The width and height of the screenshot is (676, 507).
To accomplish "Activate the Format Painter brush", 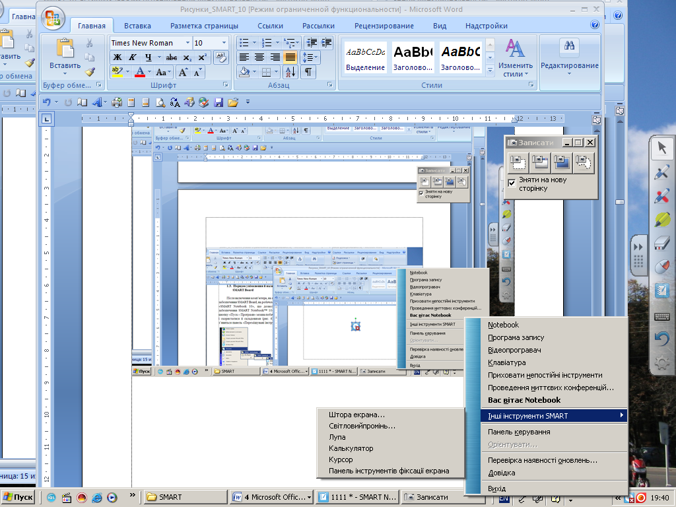I will click(x=90, y=71).
